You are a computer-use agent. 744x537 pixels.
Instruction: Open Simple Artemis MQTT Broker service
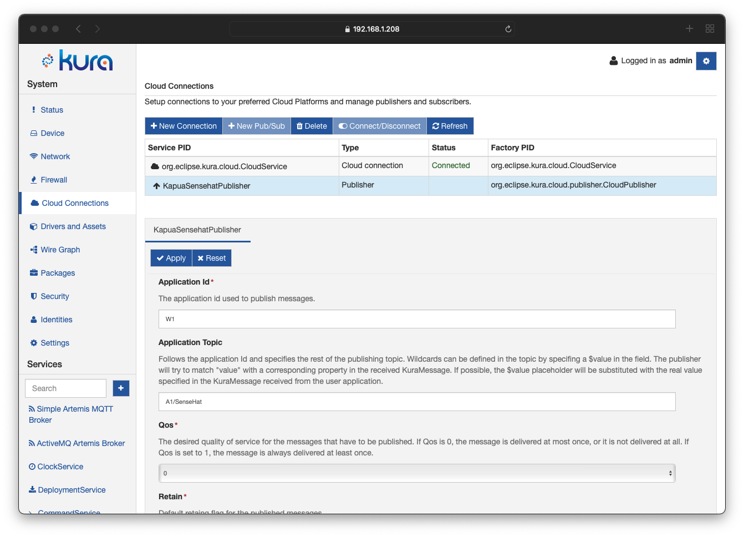coord(71,414)
